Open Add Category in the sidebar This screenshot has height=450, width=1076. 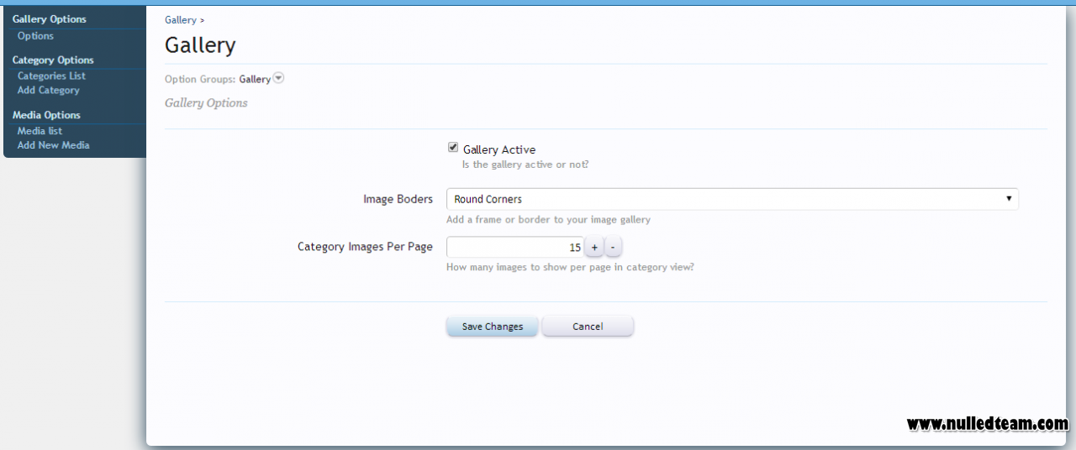pyautogui.click(x=48, y=90)
